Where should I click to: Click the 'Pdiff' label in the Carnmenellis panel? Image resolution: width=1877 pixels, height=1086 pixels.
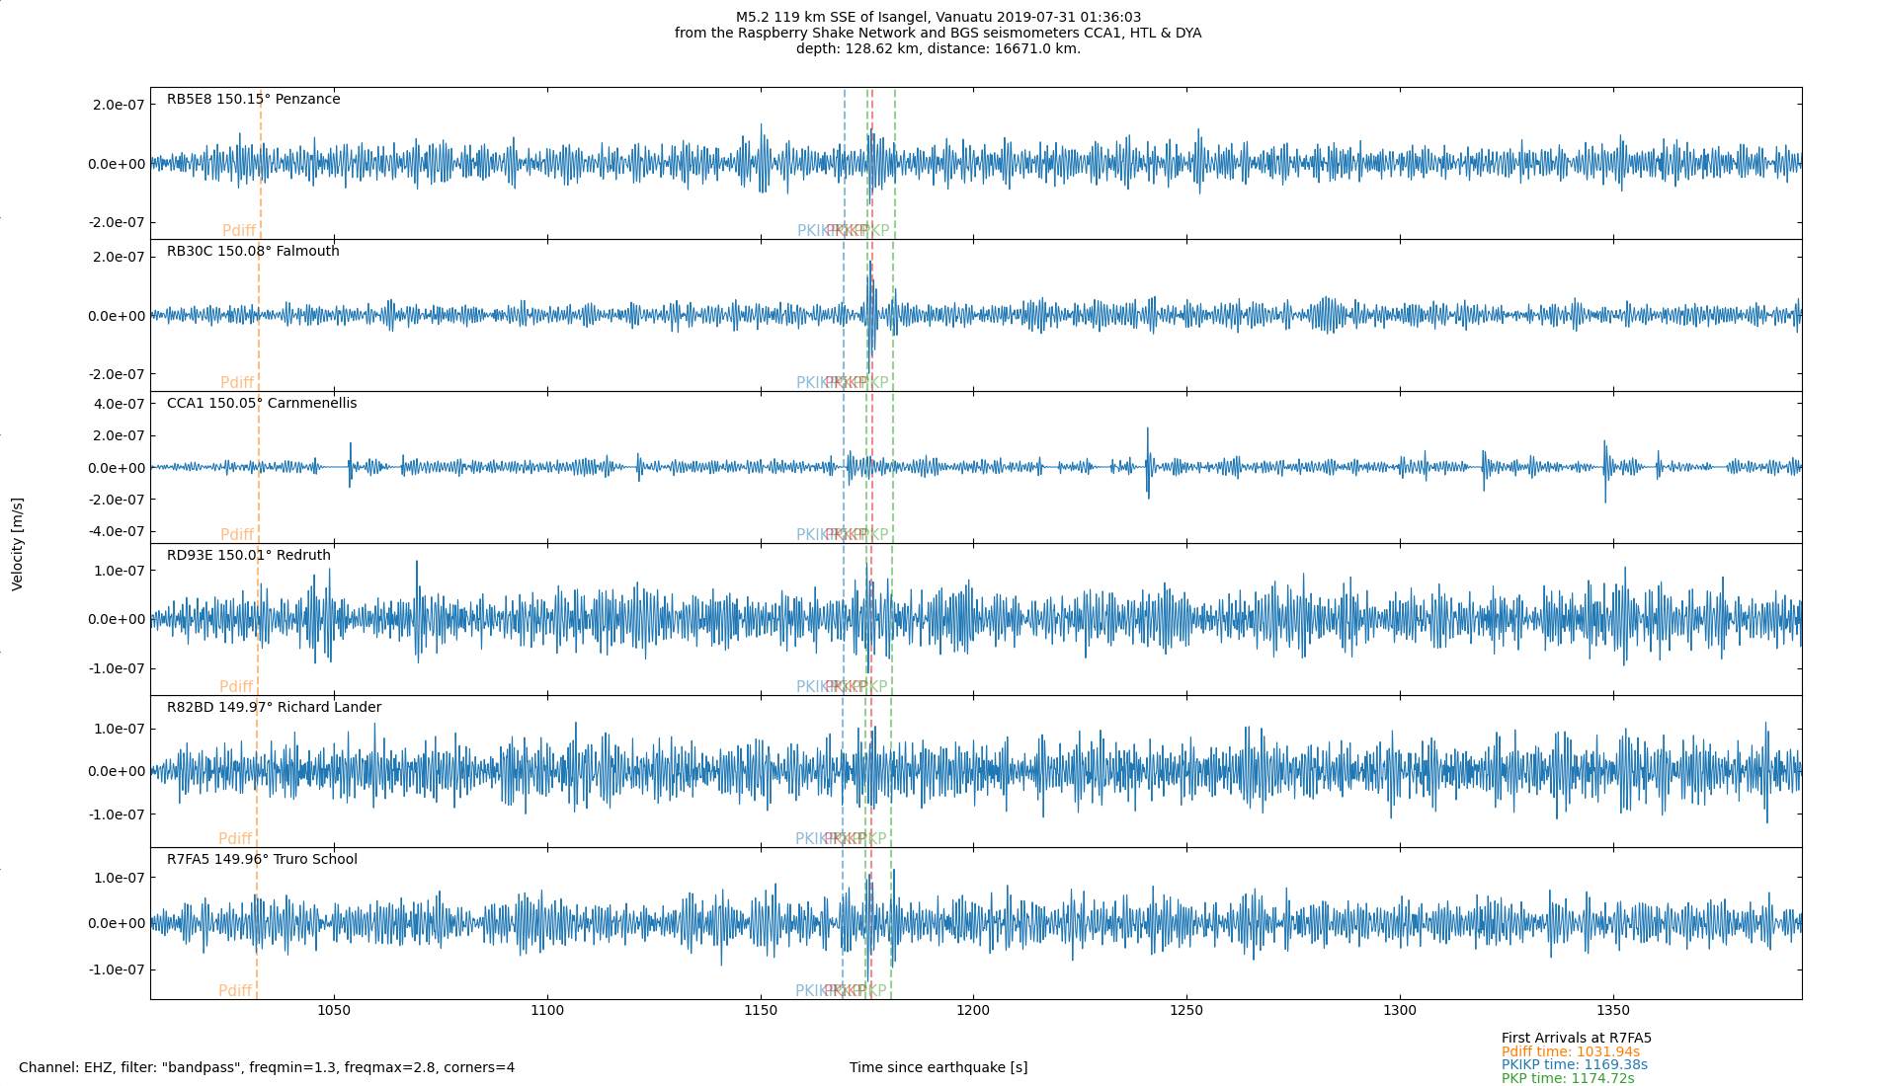point(237,535)
